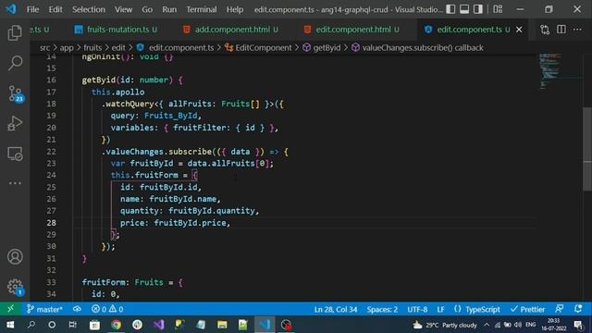Image resolution: width=592 pixels, height=333 pixels.
Task: Open the Manage settings gear
Action: [15, 287]
